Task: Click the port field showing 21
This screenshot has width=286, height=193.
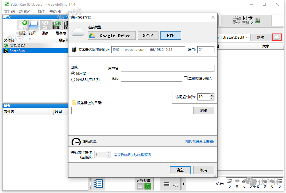Action: tap(206, 50)
